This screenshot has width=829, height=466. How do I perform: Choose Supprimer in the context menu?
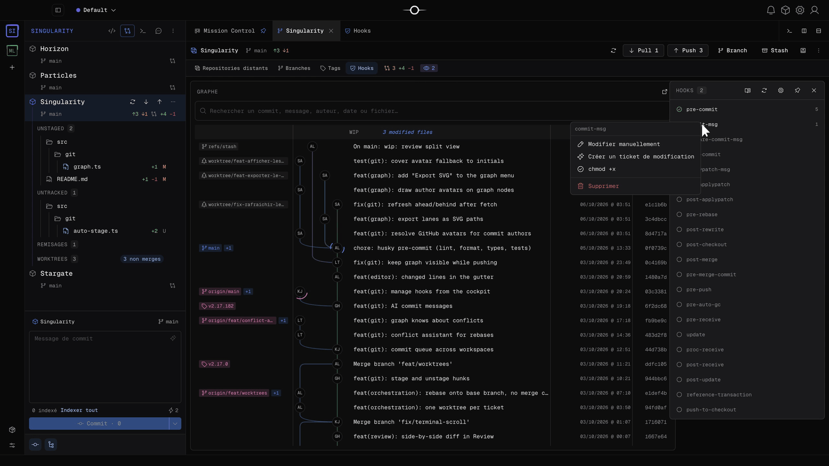point(635,186)
